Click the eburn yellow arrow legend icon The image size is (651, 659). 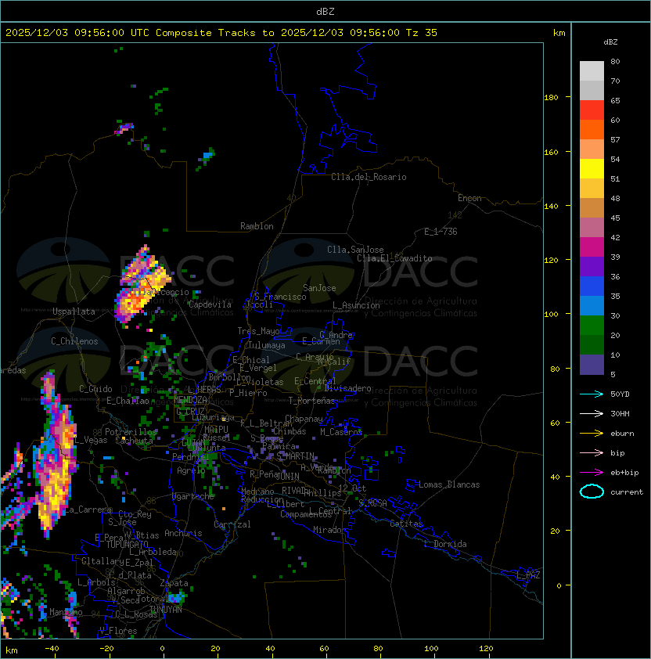592,434
